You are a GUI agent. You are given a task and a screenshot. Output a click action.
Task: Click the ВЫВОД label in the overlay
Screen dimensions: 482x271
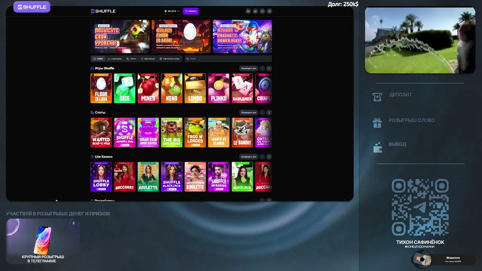397,144
